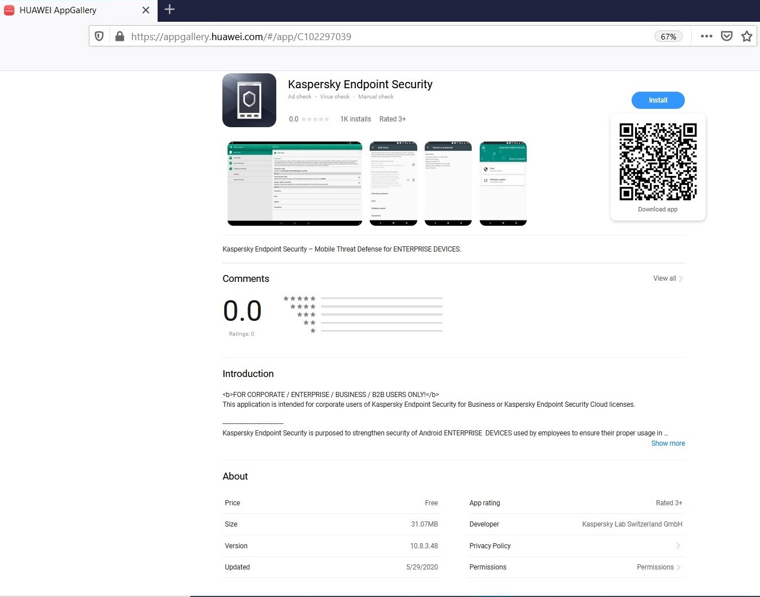Click the version value 10.8.3.48

[424, 546]
